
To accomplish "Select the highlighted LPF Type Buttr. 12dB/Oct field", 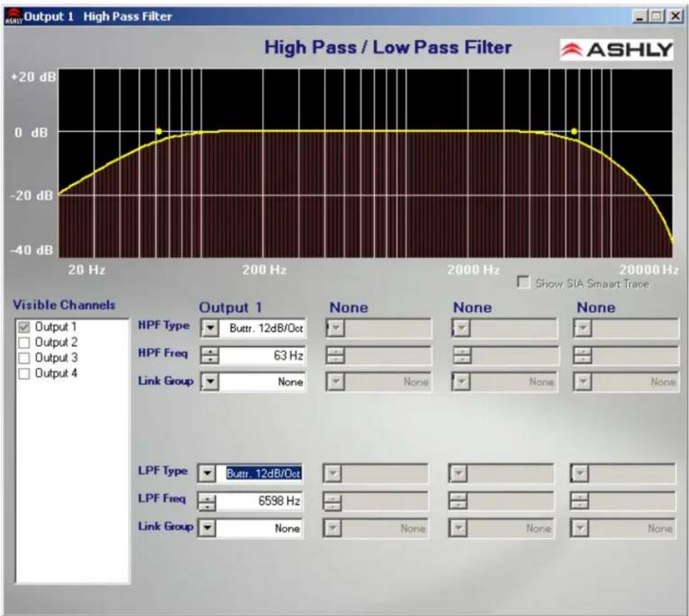I will point(264,473).
